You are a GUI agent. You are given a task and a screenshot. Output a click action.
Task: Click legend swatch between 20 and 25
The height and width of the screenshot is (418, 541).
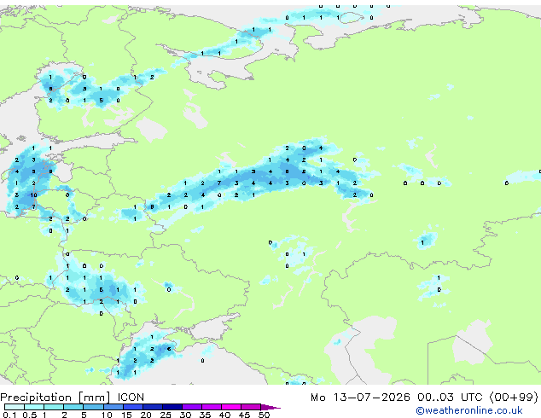click(x=152, y=407)
